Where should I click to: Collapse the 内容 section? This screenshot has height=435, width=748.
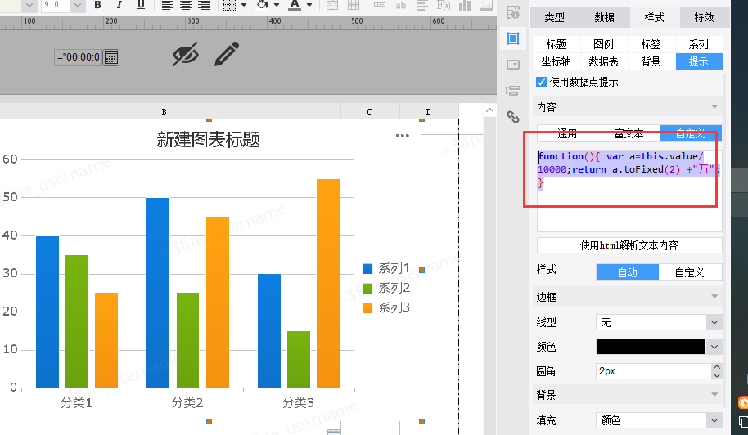[x=714, y=107]
